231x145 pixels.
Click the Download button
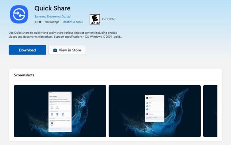[27, 50]
